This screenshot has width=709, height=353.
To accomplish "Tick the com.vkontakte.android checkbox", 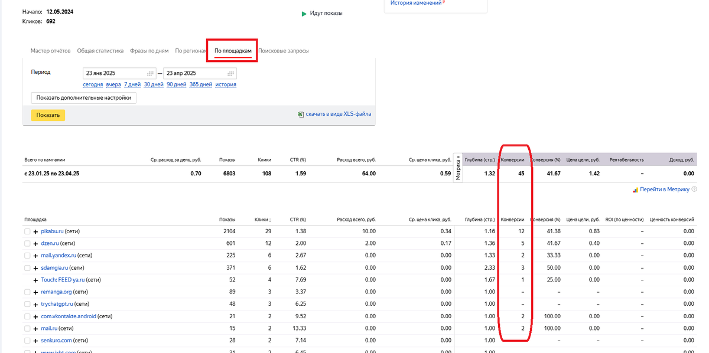I will click(27, 316).
